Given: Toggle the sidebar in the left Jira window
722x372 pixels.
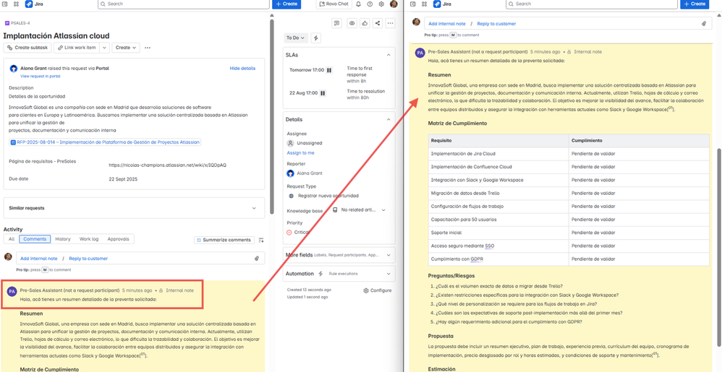Looking at the screenshot, I should 6,4.
